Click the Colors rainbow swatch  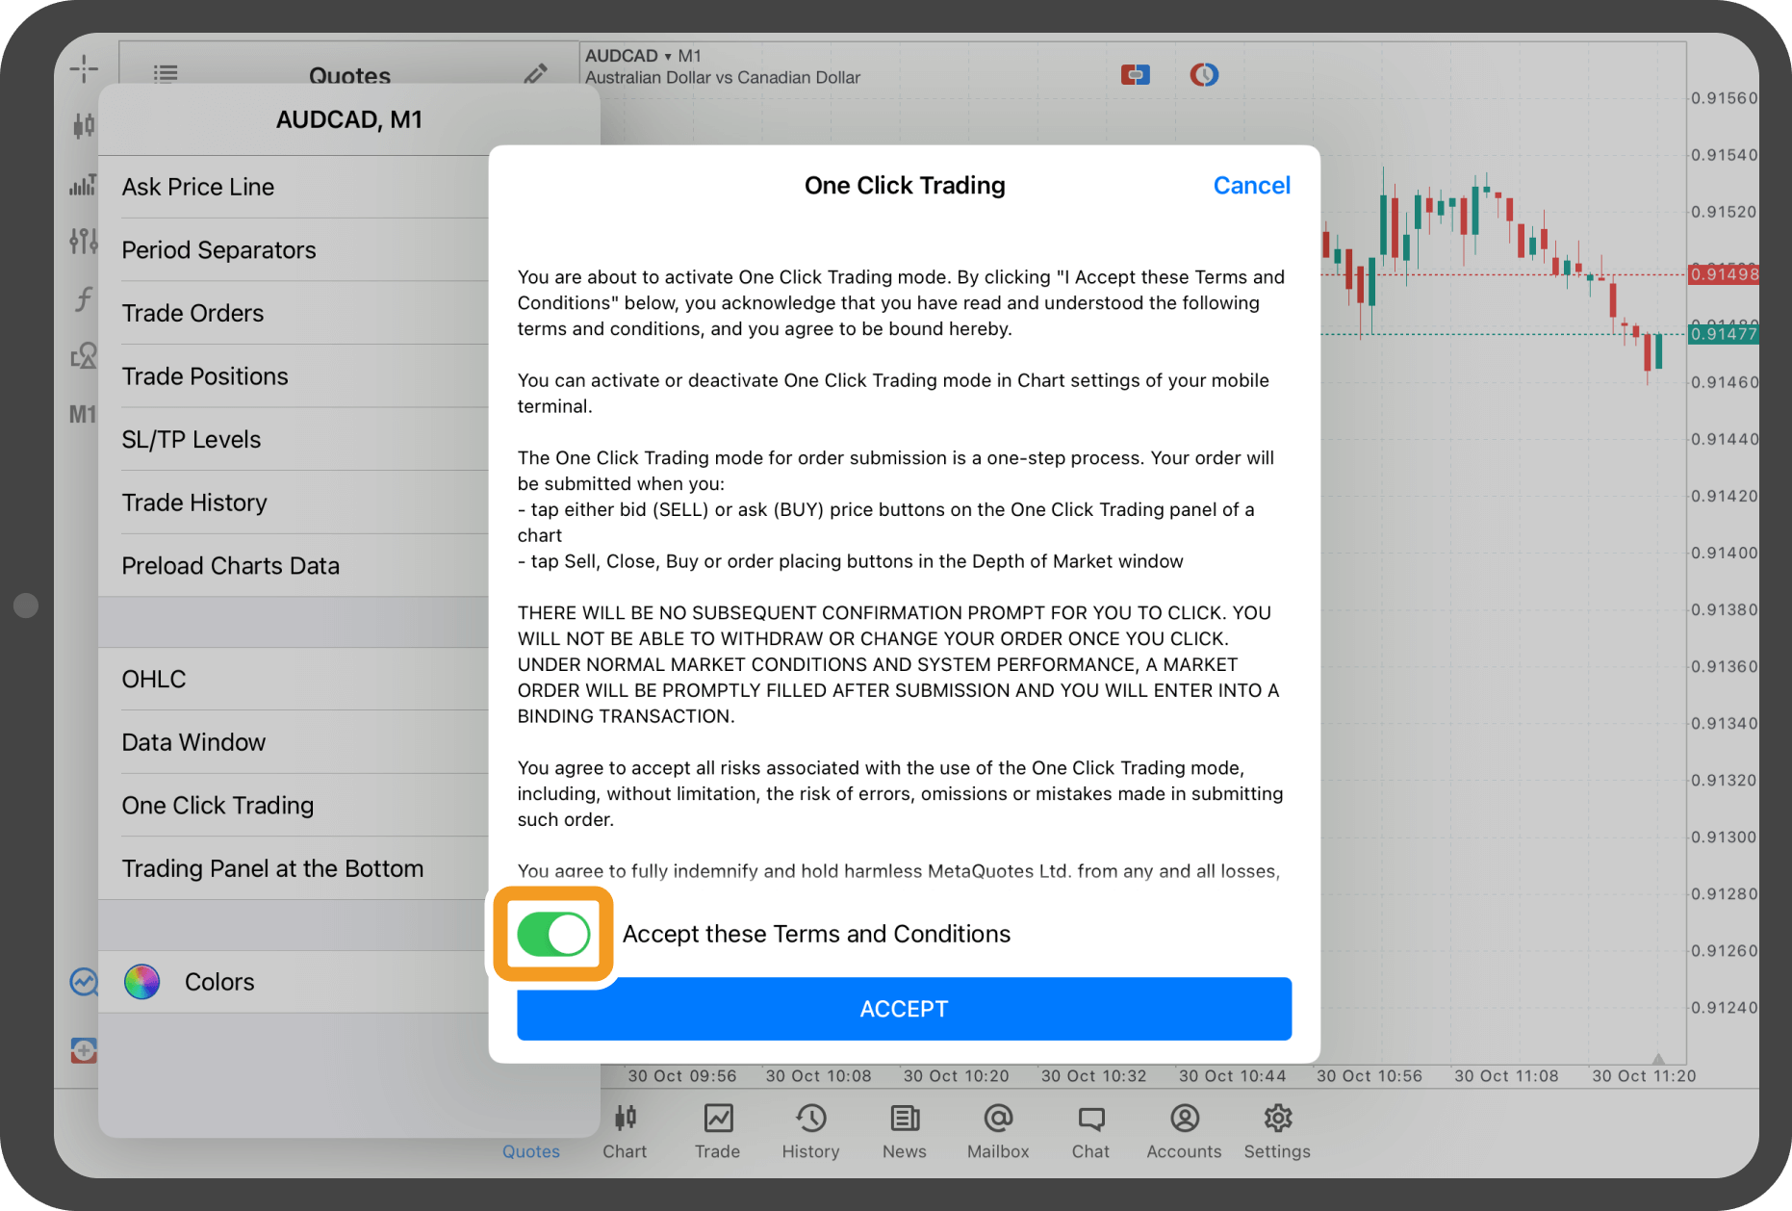pos(141,982)
